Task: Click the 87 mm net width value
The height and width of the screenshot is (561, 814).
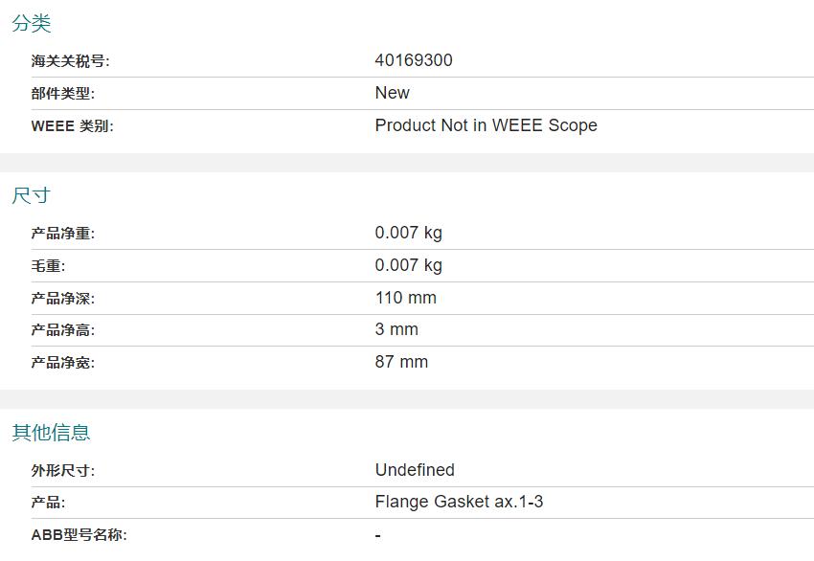Action: 401,362
